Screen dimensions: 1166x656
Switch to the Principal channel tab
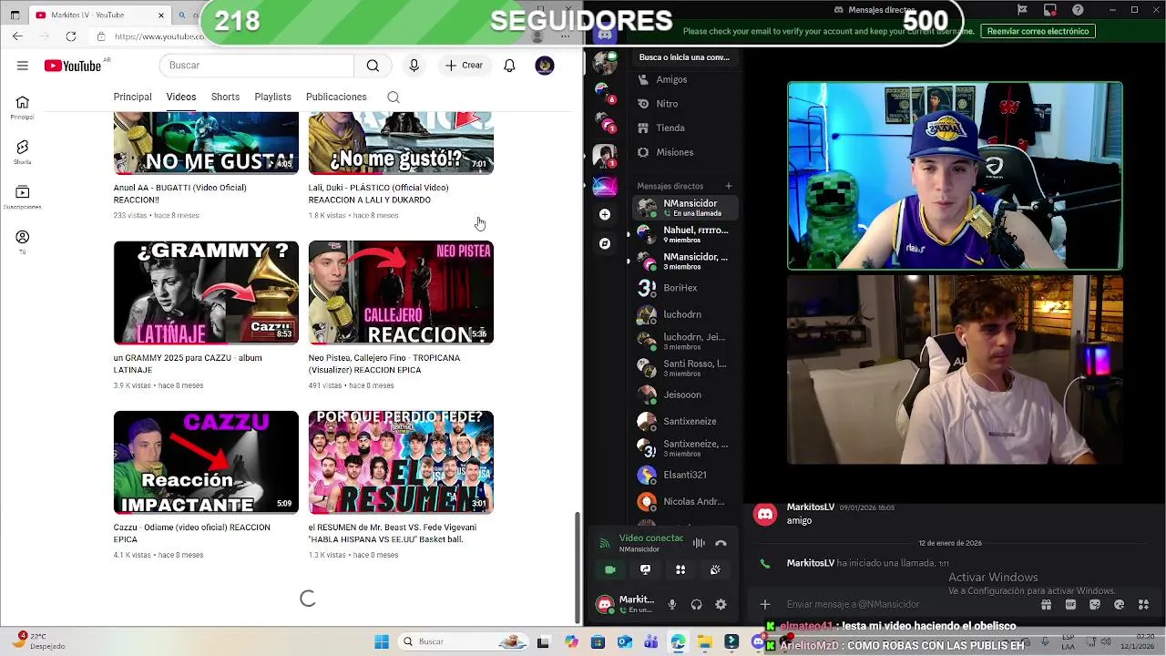pyautogui.click(x=133, y=97)
